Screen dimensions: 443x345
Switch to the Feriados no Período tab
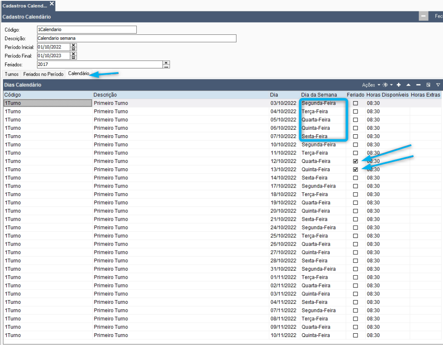43,74
